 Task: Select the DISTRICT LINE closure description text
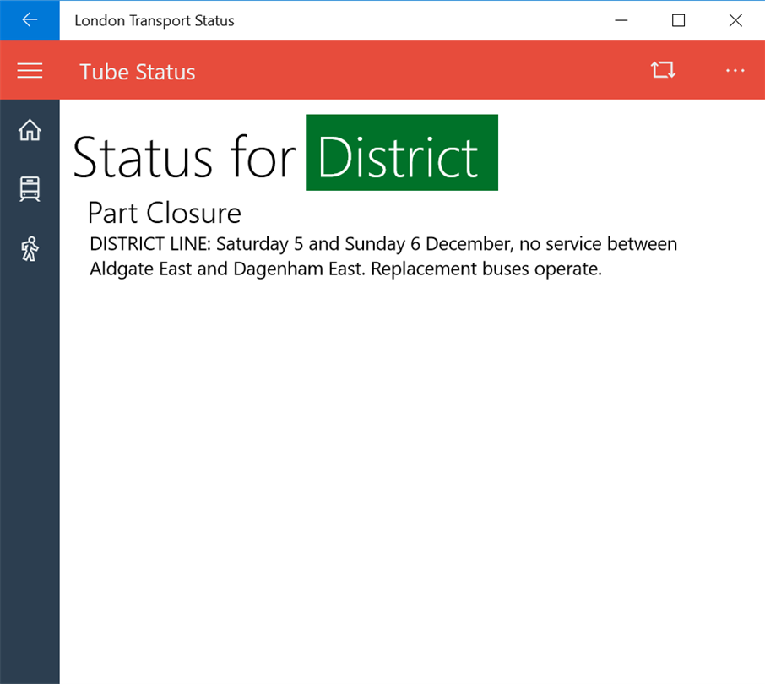coord(383,256)
